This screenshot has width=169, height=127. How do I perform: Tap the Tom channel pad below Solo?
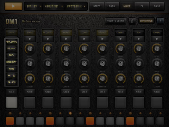[139, 102]
